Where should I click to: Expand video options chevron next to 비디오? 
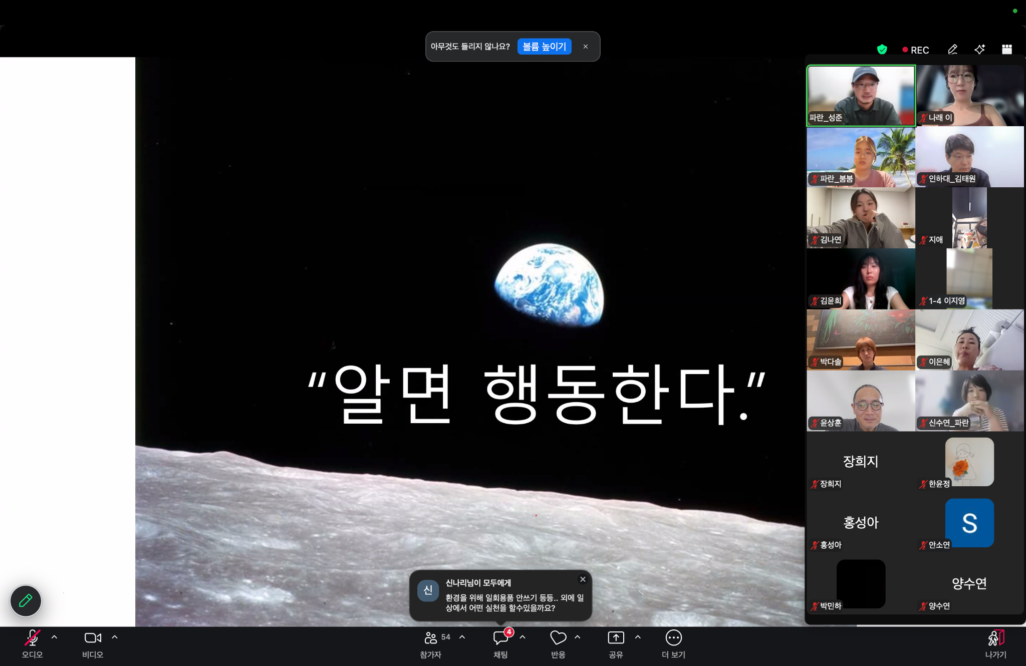(x=115, y=637)
